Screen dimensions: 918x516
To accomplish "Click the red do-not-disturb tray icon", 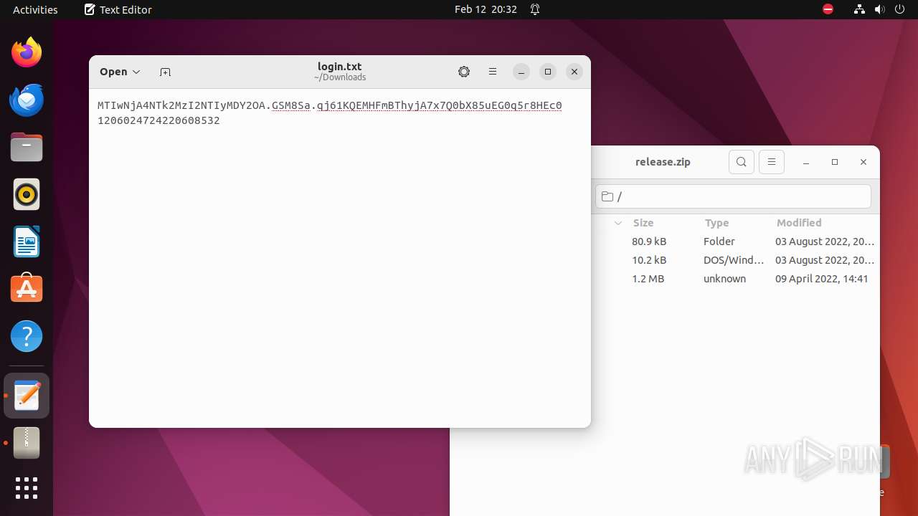I will coord(828,9).
